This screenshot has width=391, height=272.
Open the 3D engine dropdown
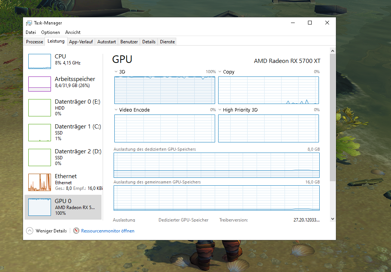(x=116, y=72)
